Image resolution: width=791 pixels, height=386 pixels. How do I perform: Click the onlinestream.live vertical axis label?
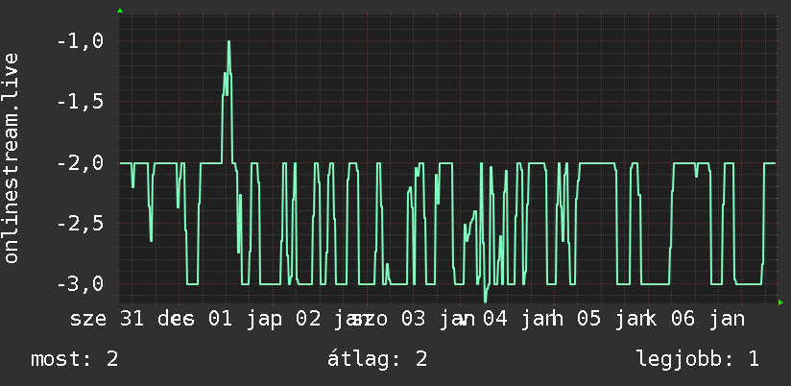pyautogui.click(x=12, y=157)
